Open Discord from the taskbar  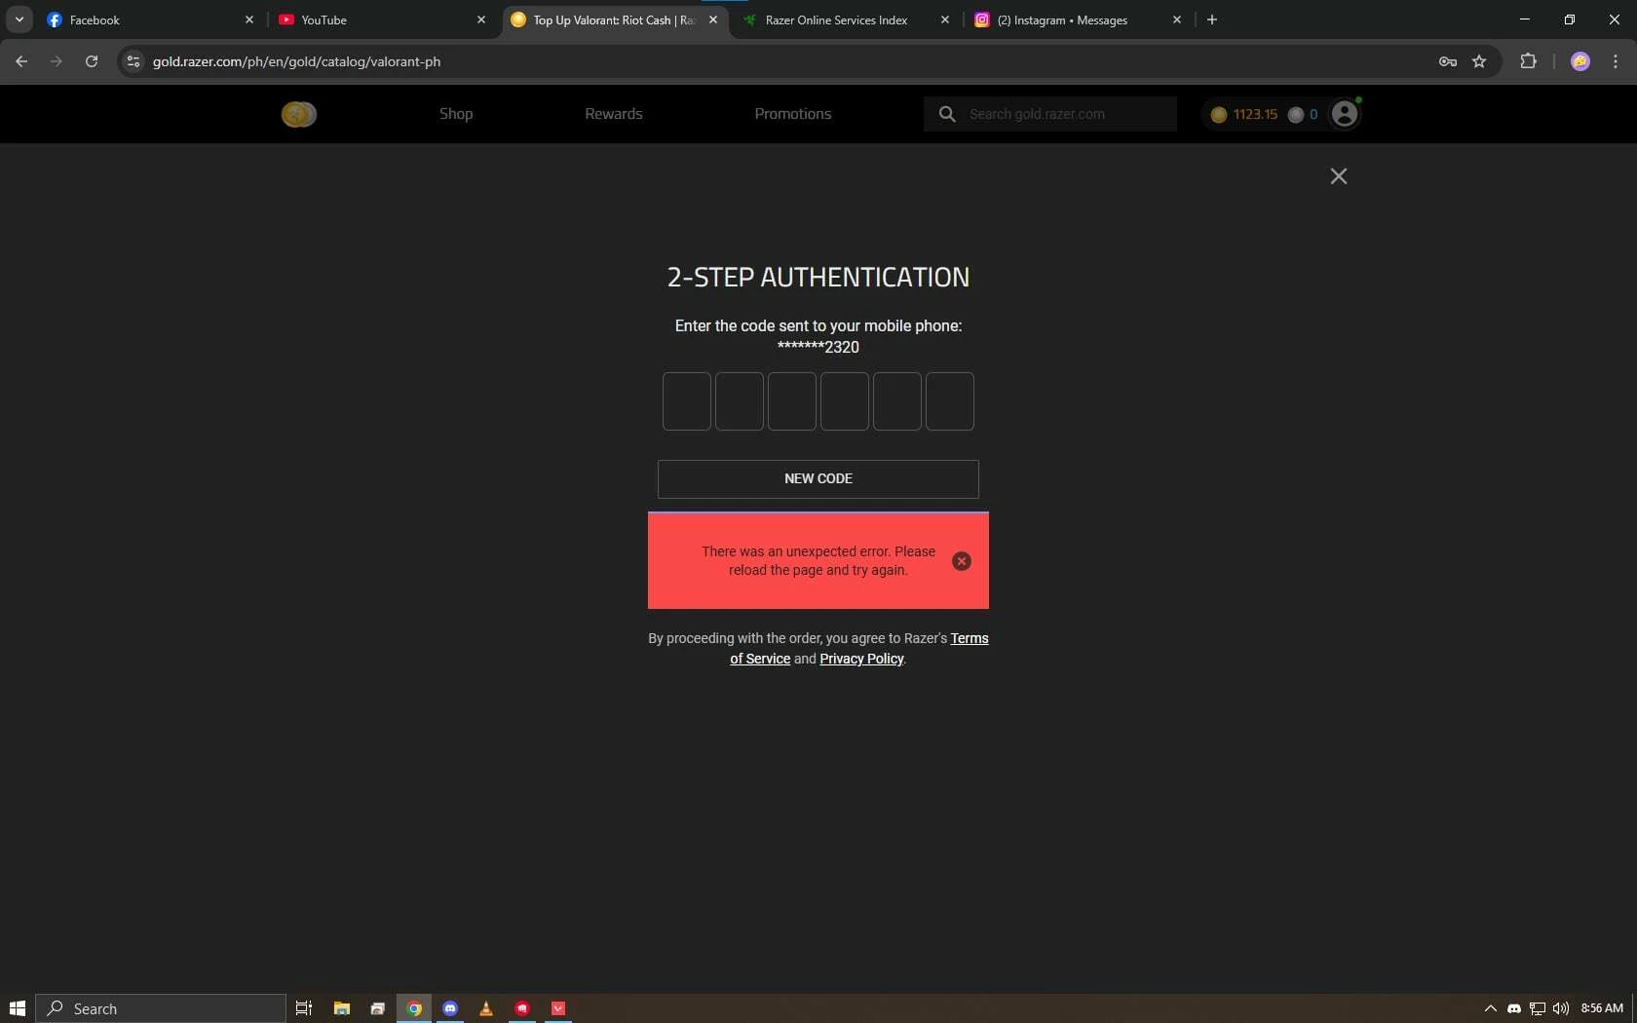point(450,1008)
